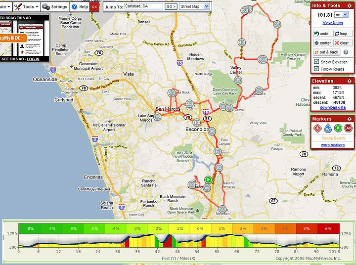Click the mile 90 route marker
The height and width of the screenshot is (265, 356).
pos(222,209)
